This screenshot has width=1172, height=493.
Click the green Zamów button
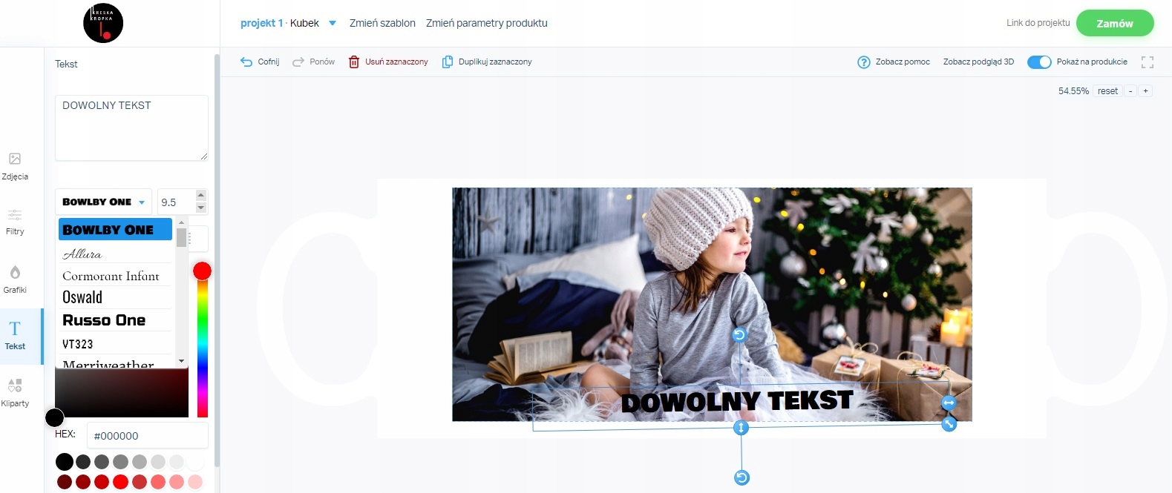coord(1115,23)
